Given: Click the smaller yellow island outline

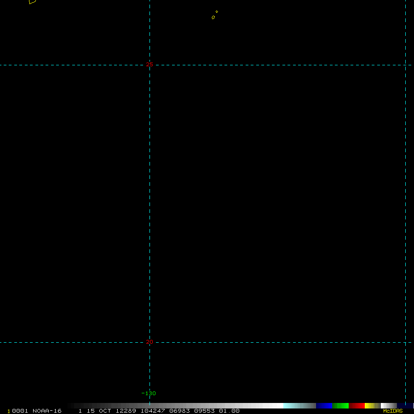Looking at the screenshot, I should 217,11.
